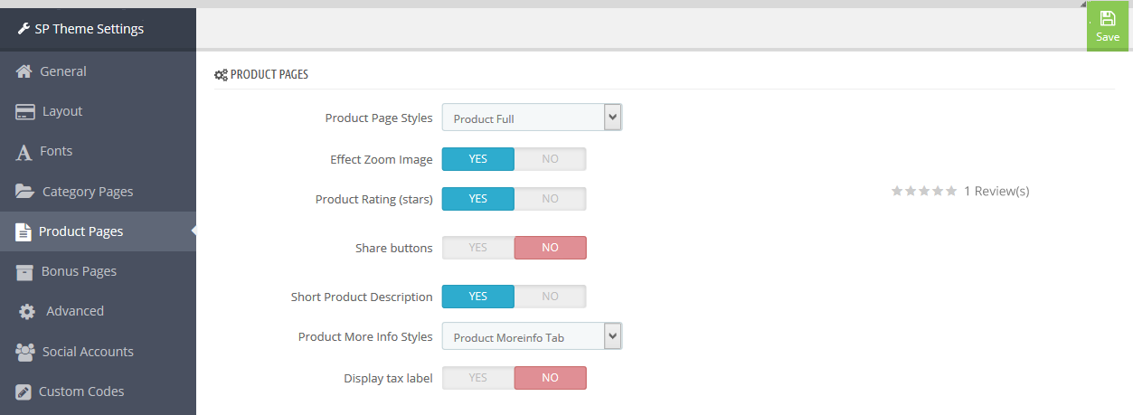Open the Product Page Styles dropdown

[532, 118]
